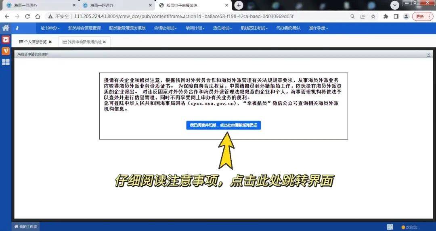Close the 个人信息总览 page tab
Image resolution: width=436 pixels, height=231 pixels.
[50, 42]
